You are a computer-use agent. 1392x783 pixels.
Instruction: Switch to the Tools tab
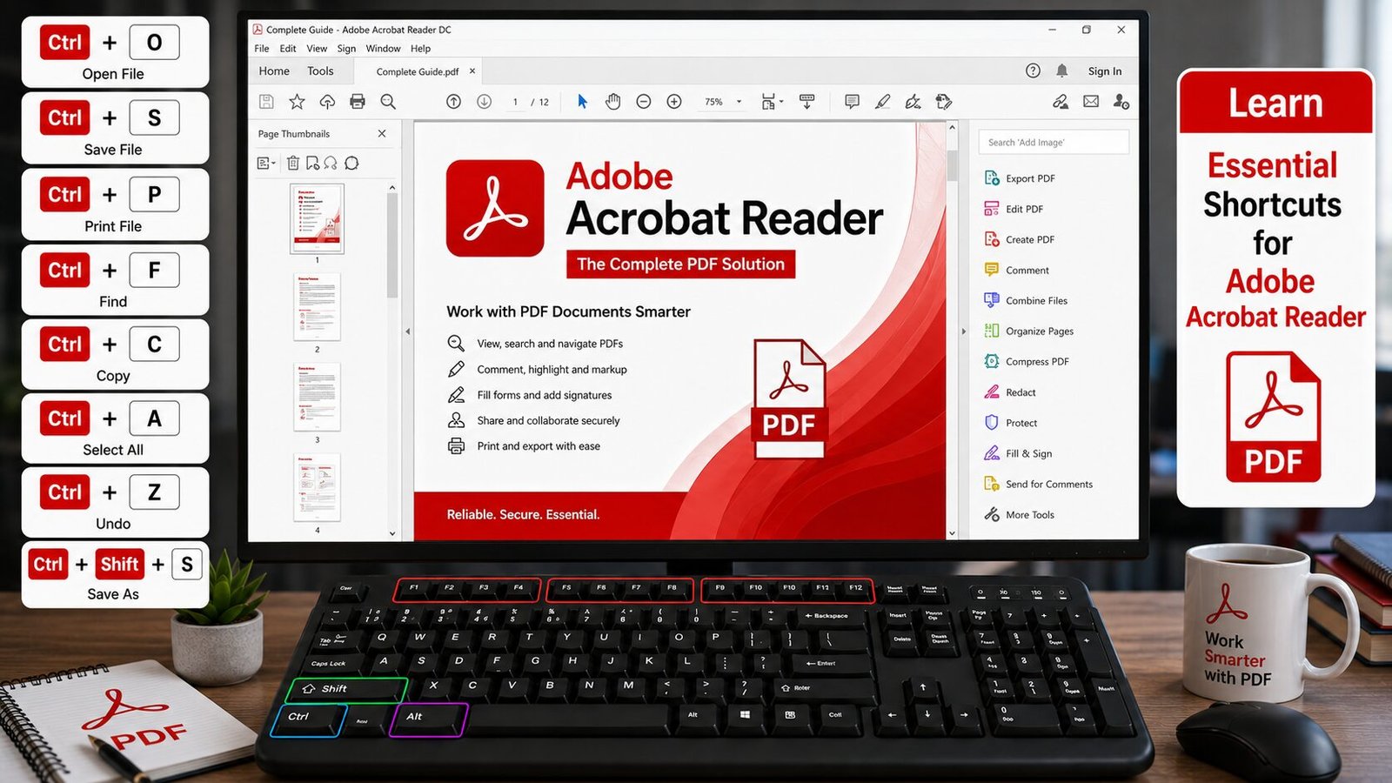click(320, 71)
